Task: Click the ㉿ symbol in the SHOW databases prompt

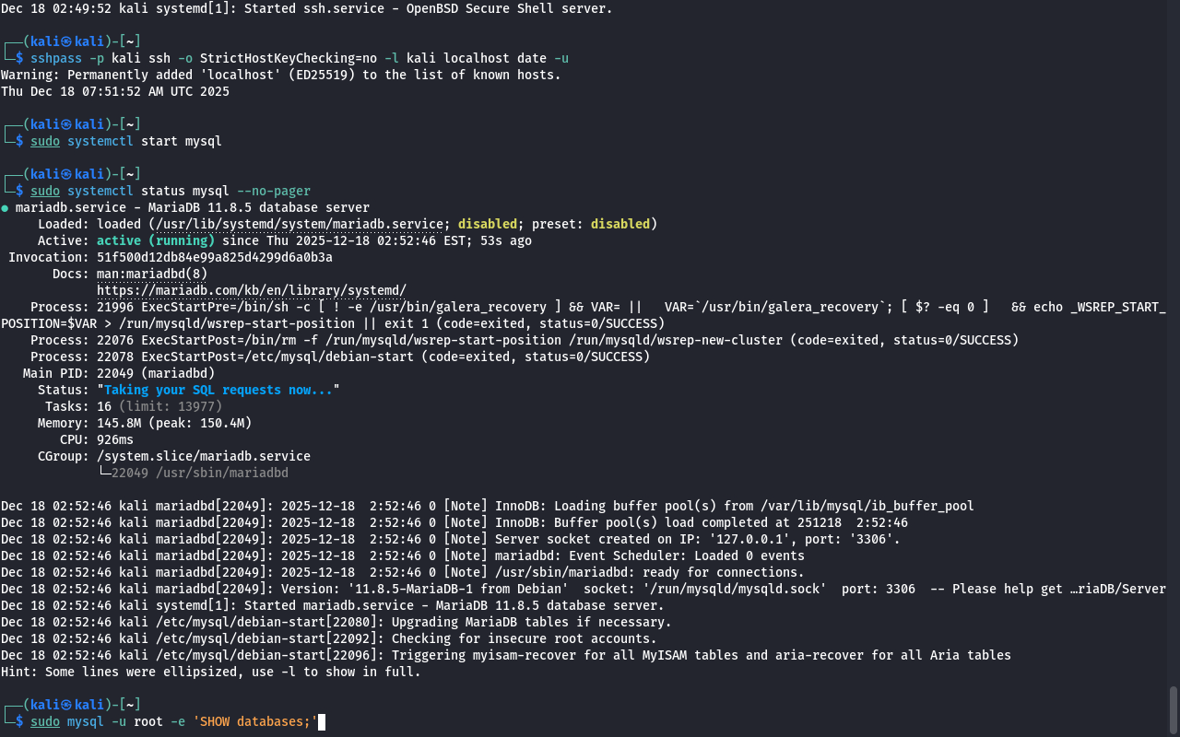Action: click(x=66, y=705)
